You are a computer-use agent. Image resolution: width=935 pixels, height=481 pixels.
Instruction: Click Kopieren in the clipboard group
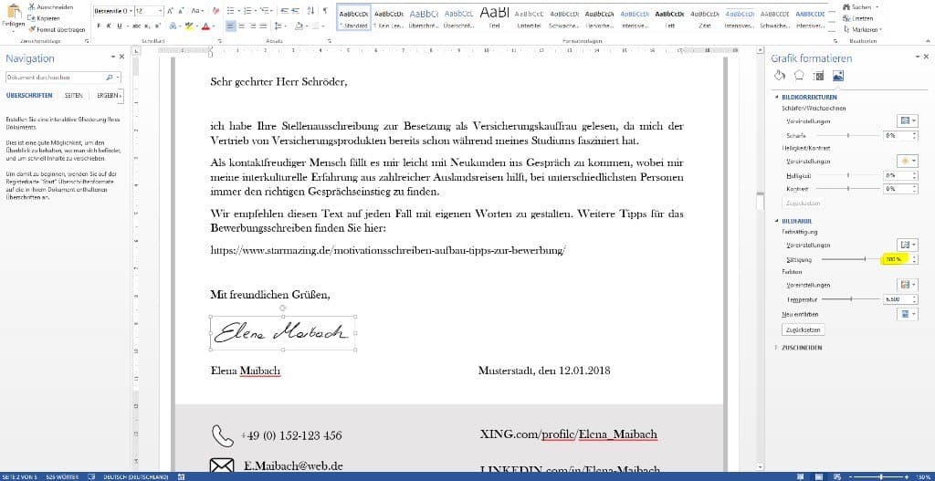(44, 18)
